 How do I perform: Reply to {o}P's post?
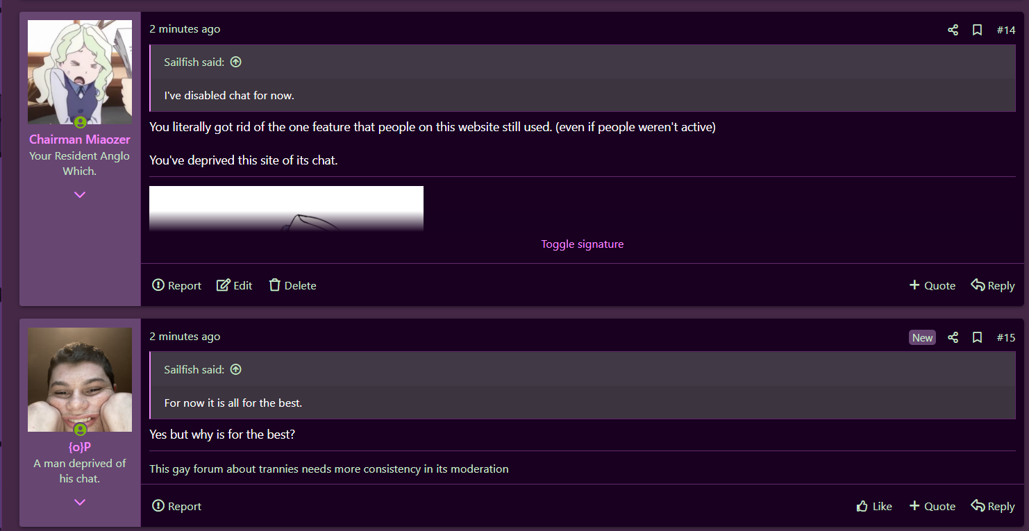(x=993, y=506)
